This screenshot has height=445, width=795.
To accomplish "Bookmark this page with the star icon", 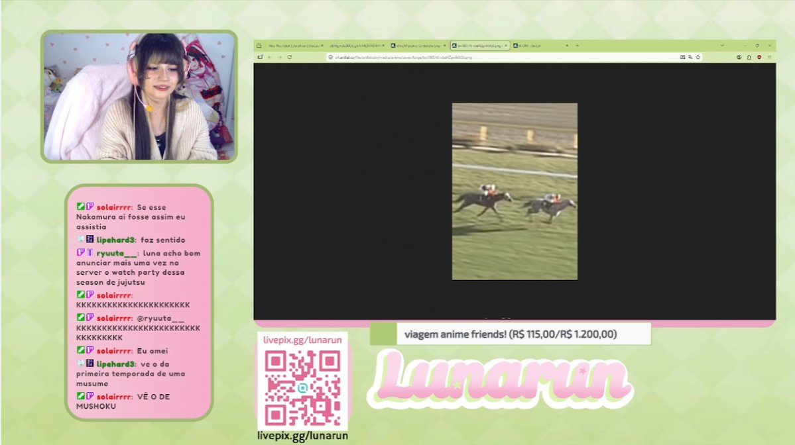I will point(698,57).
